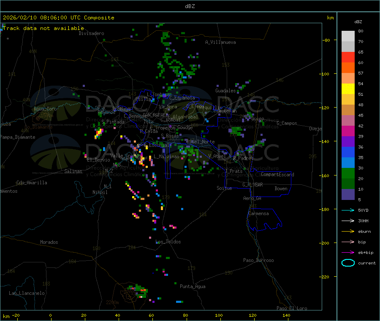This screenshot has height=321, width=380.
Task: Click the '-160' tick on the right axis
Action: [325, 175]
